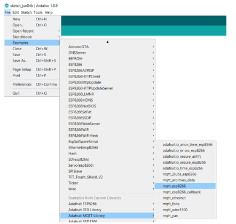Click the Arduino logo icon in title bar
The image size is (236, 224).
pos(6,6)
